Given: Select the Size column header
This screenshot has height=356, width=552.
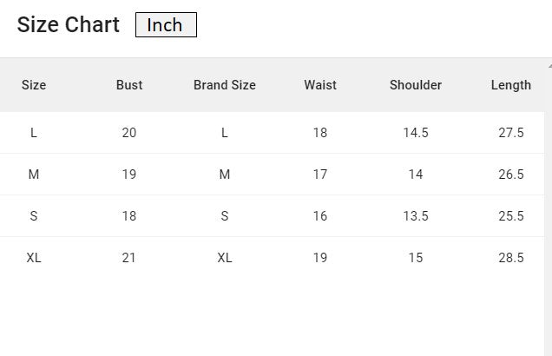Looking at the screenshot, I should pos(34,85).
